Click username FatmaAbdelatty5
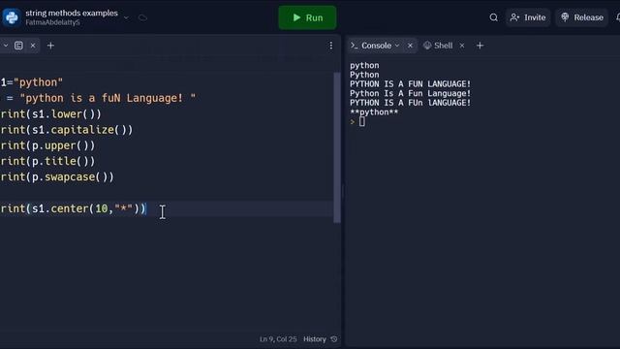The width and height of the screenshot is (620, 349). coord(52,22)
